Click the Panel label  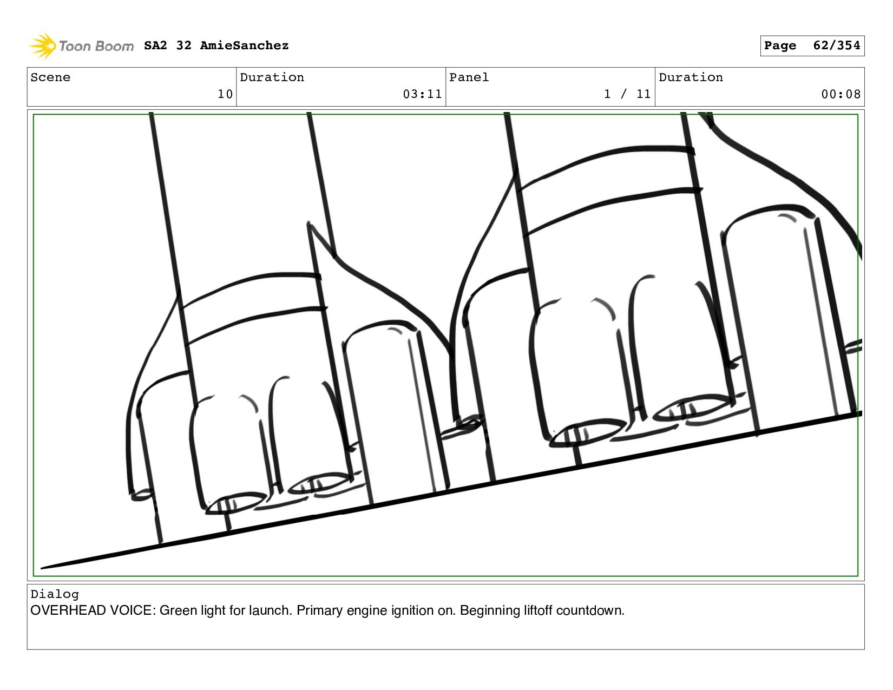coord(469,77)
